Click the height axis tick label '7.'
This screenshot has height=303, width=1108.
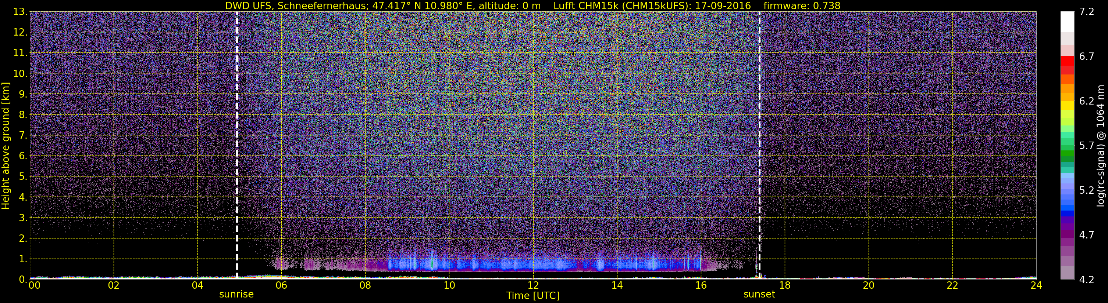23,135
